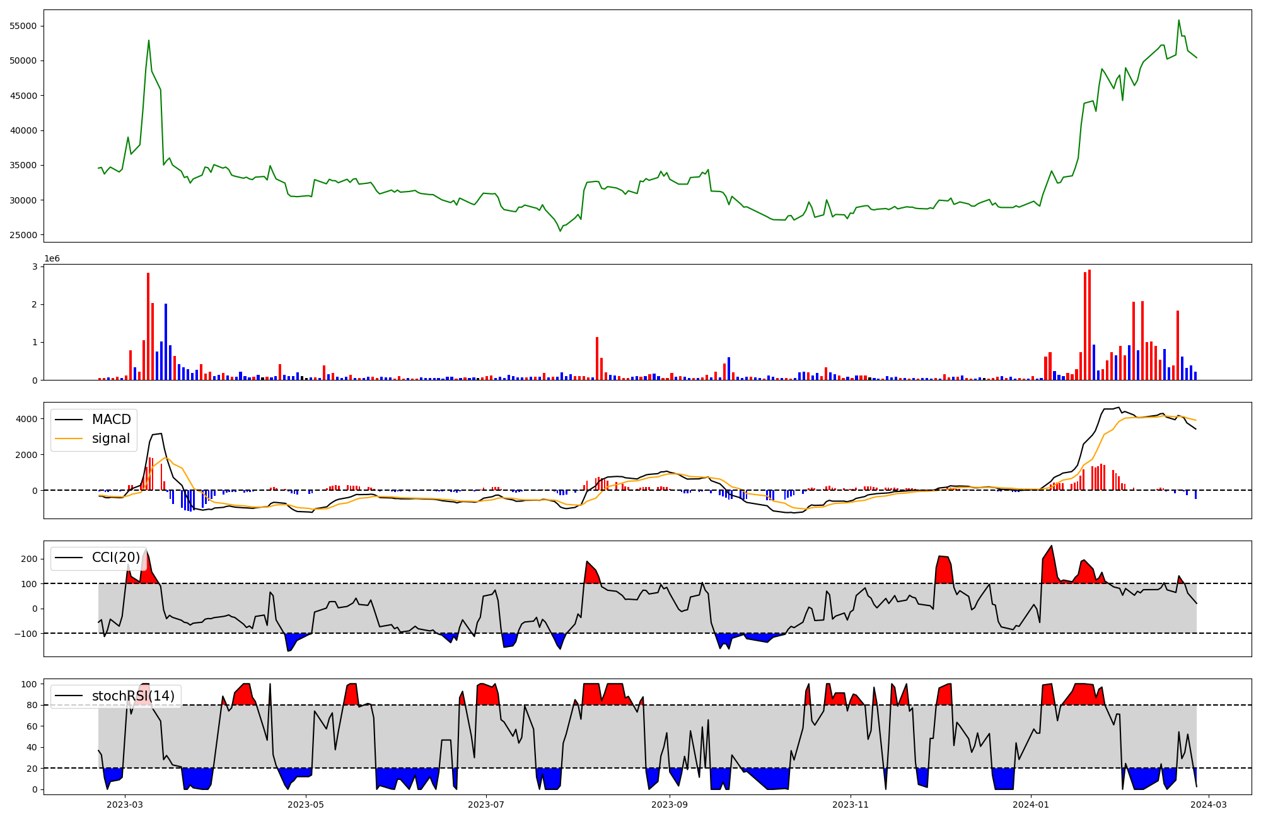Click the 4000 tick on the MACD axis
This screenshot has width=1261, height=819.
[27, 419]
